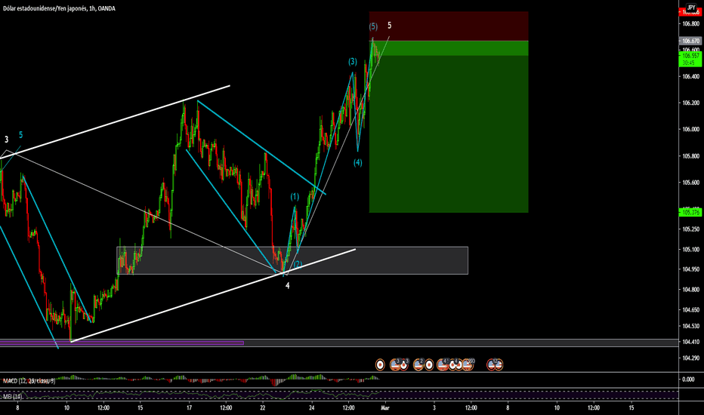
Task: Select the white wave label 4
Action: (287, 286)
